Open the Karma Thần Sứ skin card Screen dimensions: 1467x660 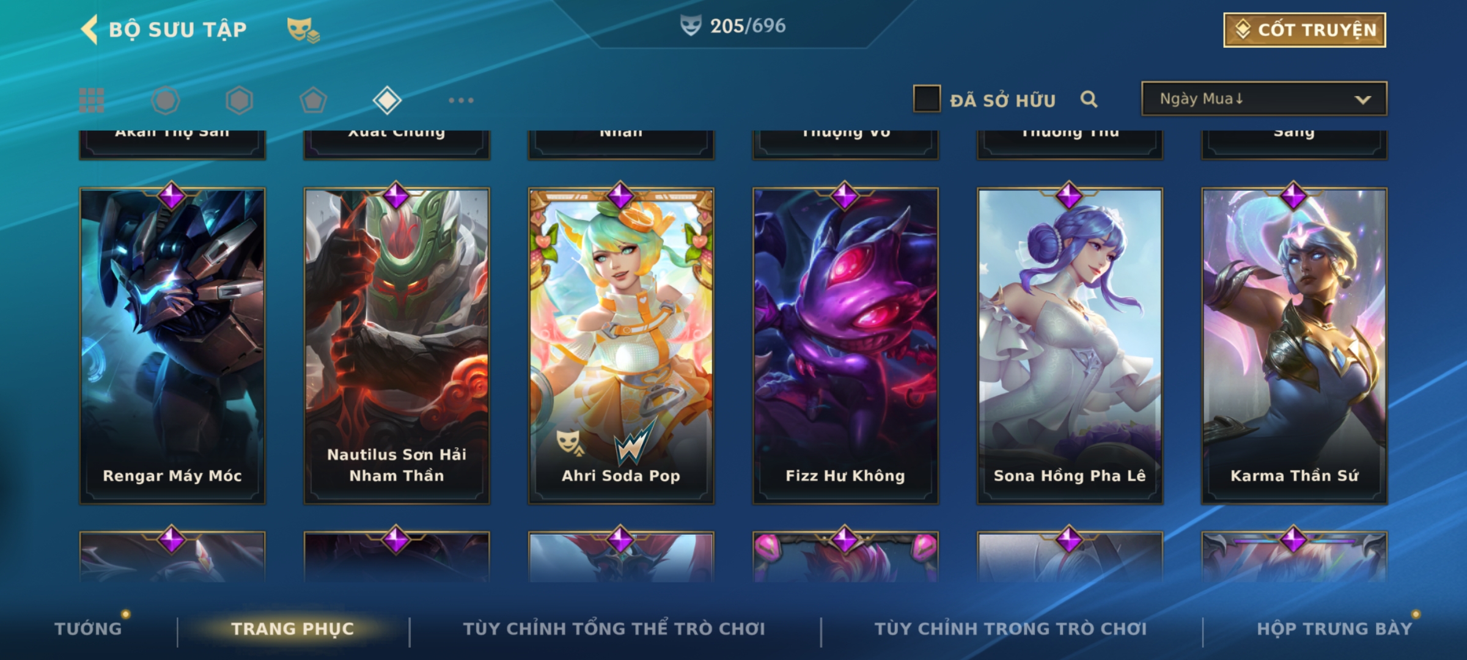pyautogui.click(x=1294, y=346)
